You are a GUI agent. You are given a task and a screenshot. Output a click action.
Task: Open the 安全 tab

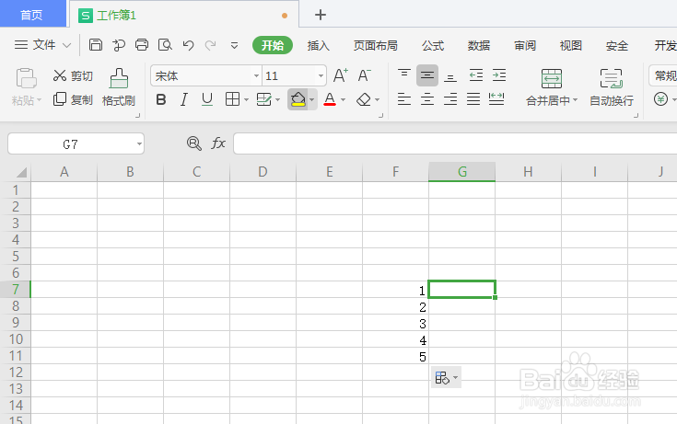(616, 45)
